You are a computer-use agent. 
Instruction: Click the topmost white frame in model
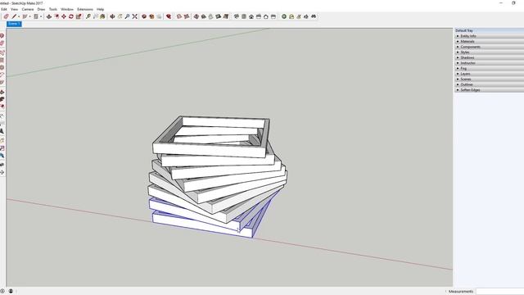point(210,149)
